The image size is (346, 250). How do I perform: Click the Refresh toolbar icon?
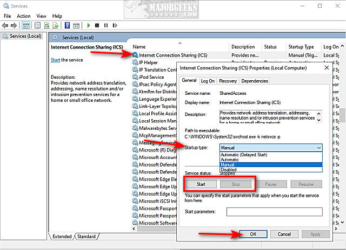(x=47, y=25)
